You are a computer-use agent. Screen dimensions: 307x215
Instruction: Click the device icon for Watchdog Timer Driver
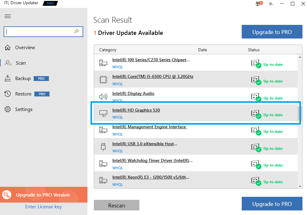(103, 163)
